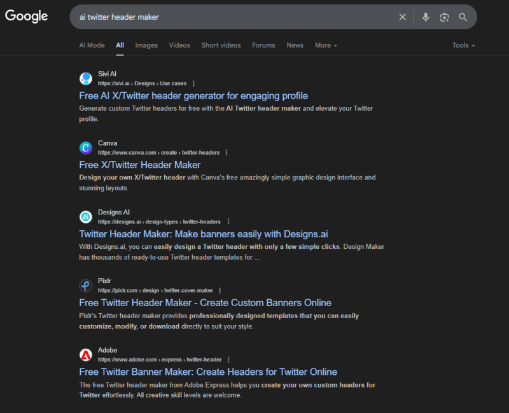Select the All results tab
Viewport: 509px width, 413px height.
[x=120, y=45]
